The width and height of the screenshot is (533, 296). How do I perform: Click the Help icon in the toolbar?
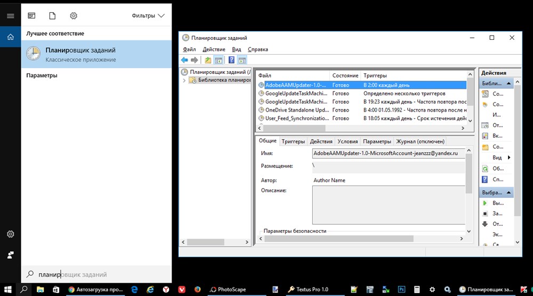[231, 60]
